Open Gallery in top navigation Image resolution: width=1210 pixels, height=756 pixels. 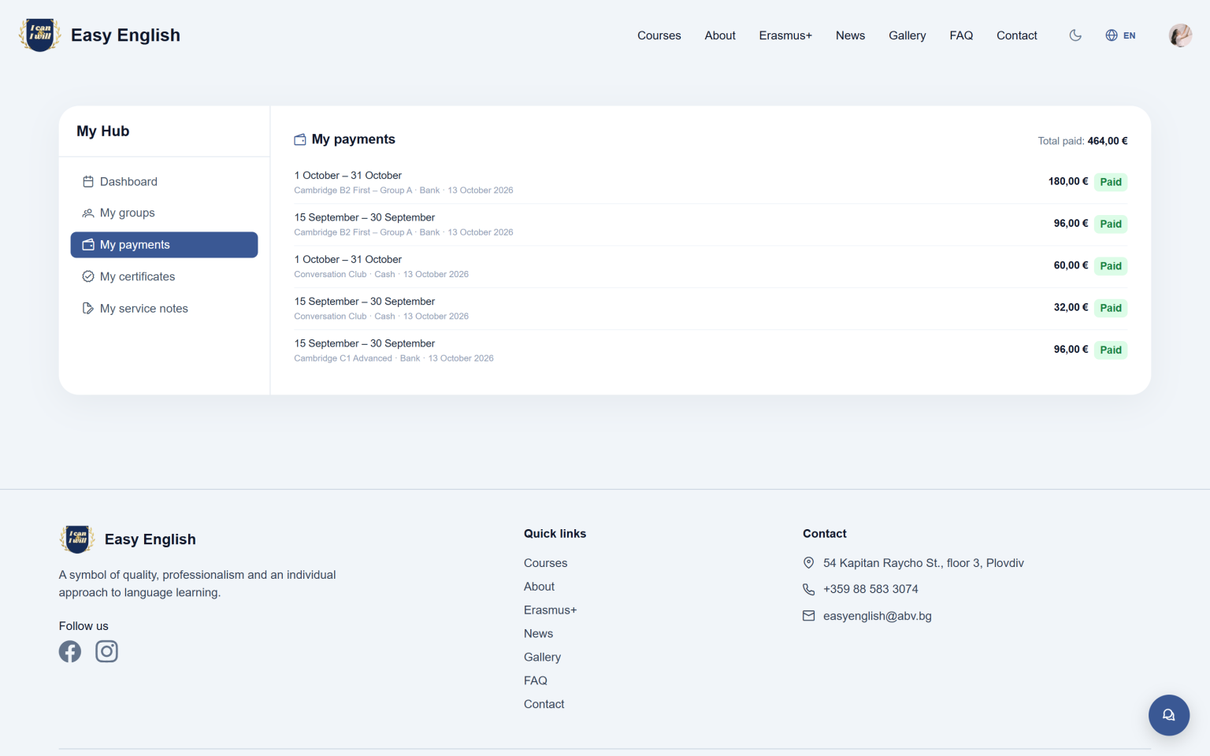907,35
